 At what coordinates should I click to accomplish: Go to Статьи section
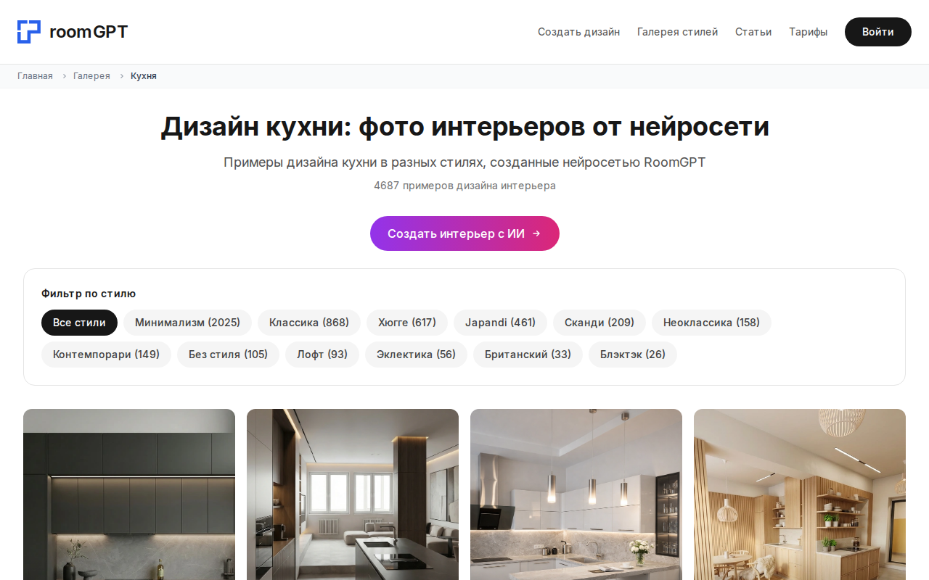(753, 32)
